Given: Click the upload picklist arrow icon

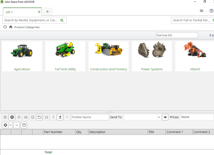Looking at the screenshot, I should [60, 117].
